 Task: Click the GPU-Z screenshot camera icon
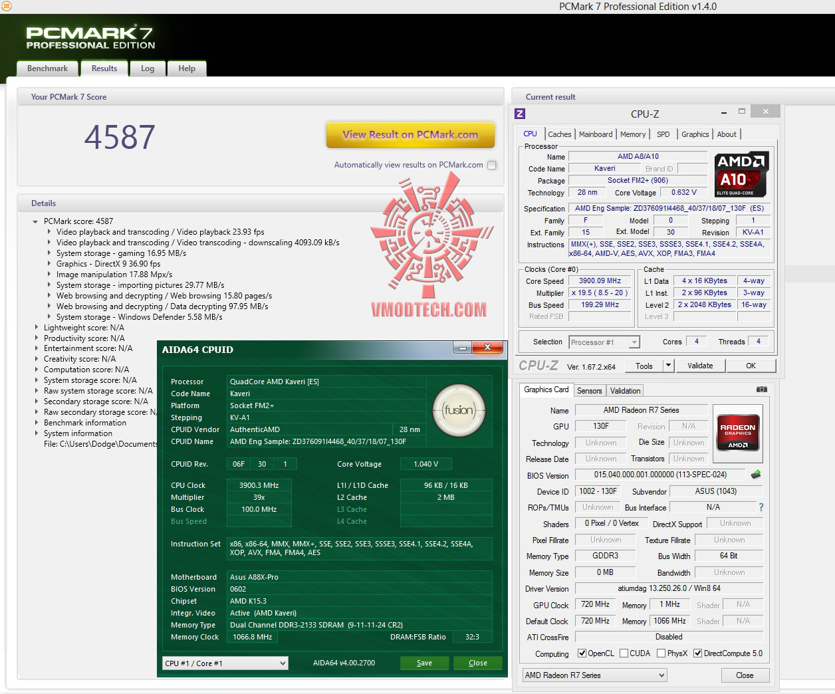point(762,390)
